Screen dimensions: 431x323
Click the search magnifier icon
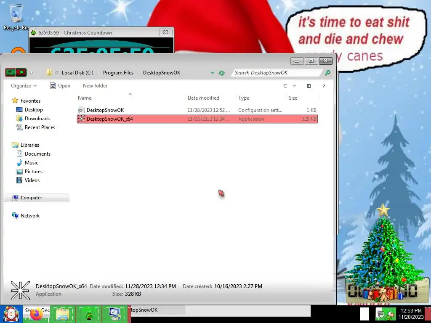click(x=327, y=73)
